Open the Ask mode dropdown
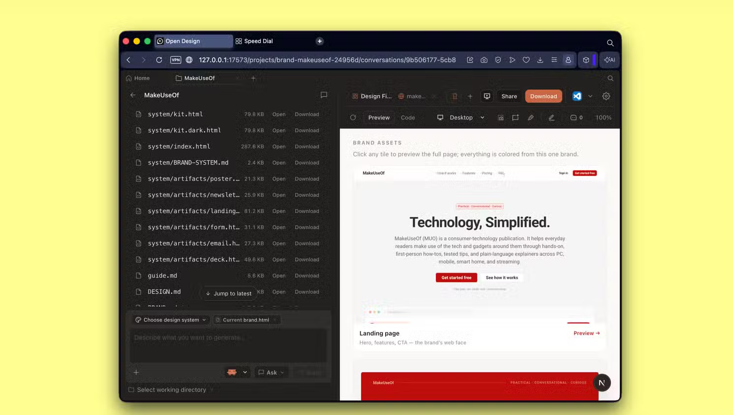This screenshot has width=733, height=415. pyautogui.click(x=271, y=372)
